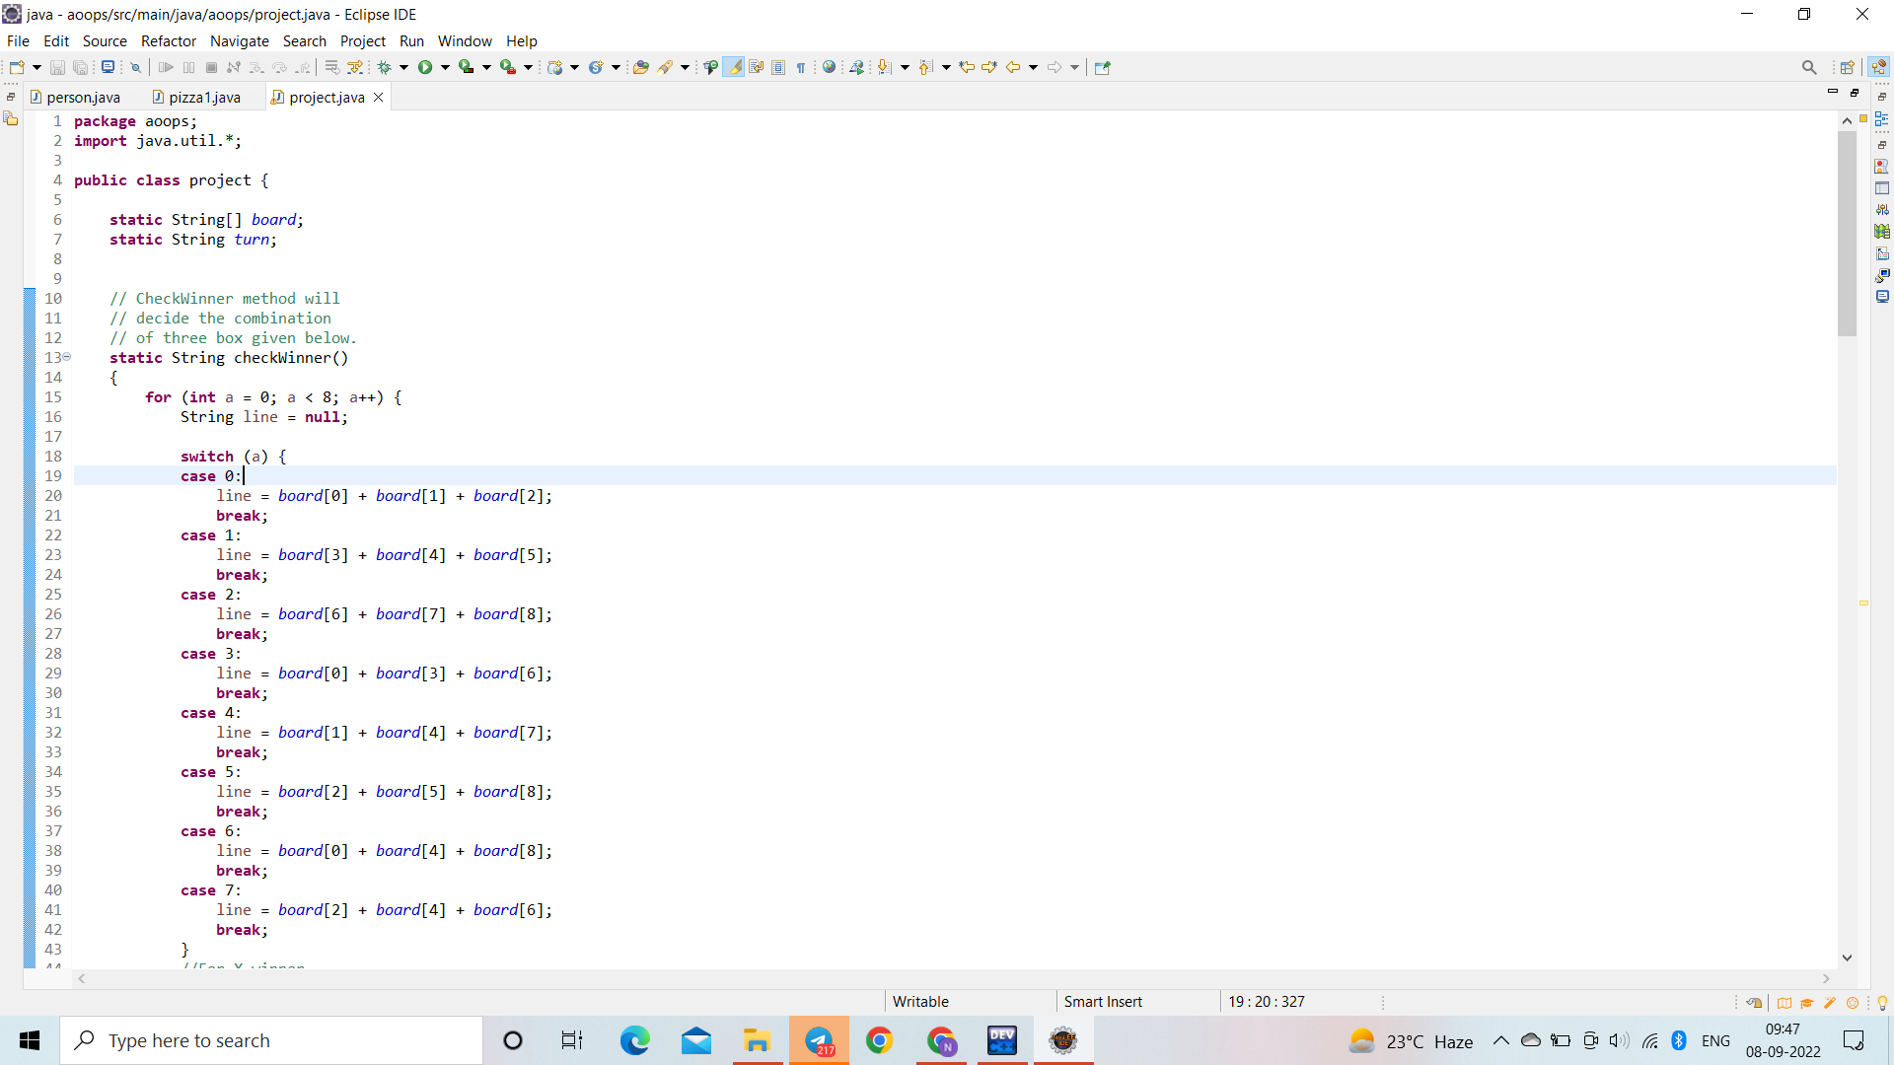Click the Back navigation arrow
The image size is (1894, 1065).
1012,67
